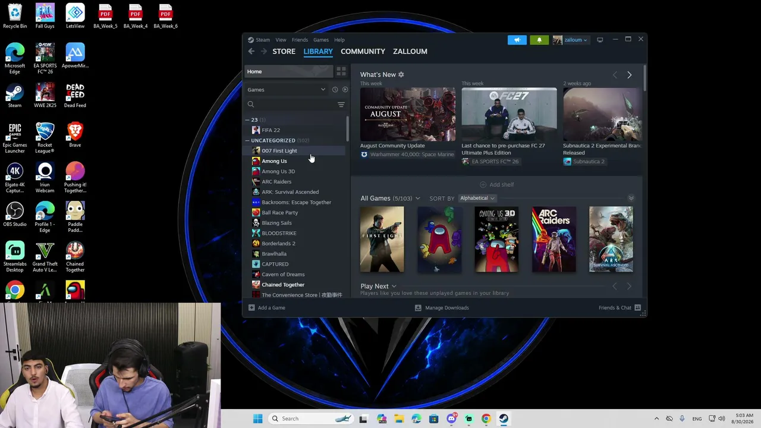This screenshot has width=761, height=428.
Task: Open the Alphabetical sort dropdown
Action: (x=477, y=198)
